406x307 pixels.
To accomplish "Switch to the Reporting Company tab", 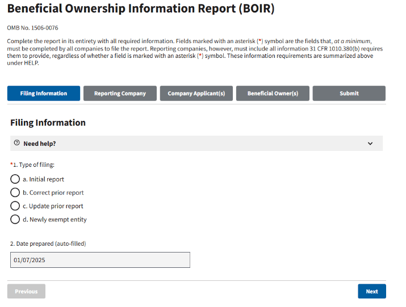I will point(120,94).
